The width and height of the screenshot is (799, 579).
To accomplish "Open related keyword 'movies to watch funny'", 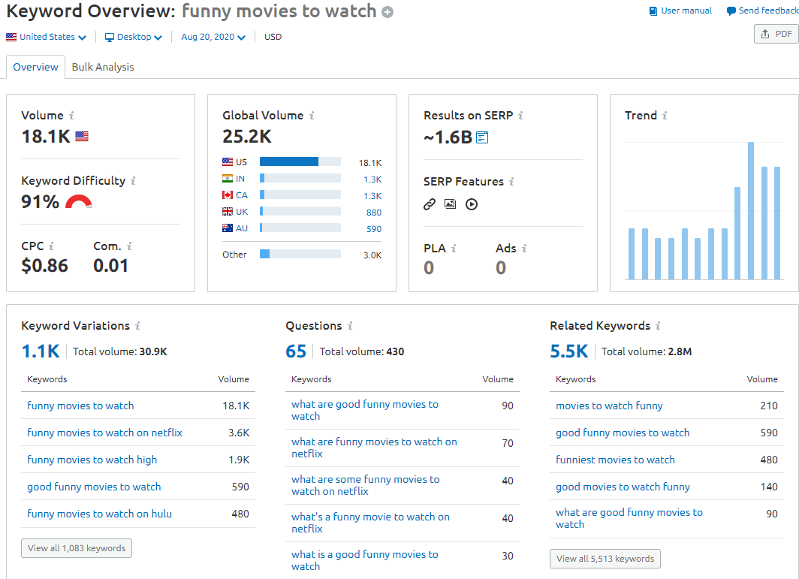I will (609, 406).
